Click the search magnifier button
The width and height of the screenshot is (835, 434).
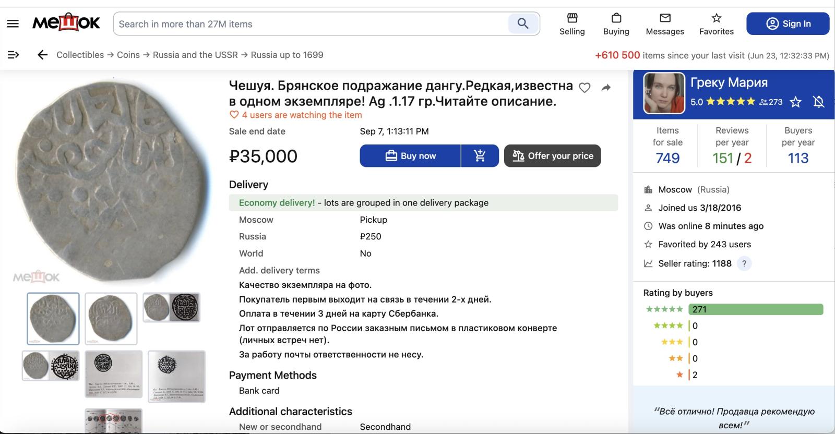(523, 23)
